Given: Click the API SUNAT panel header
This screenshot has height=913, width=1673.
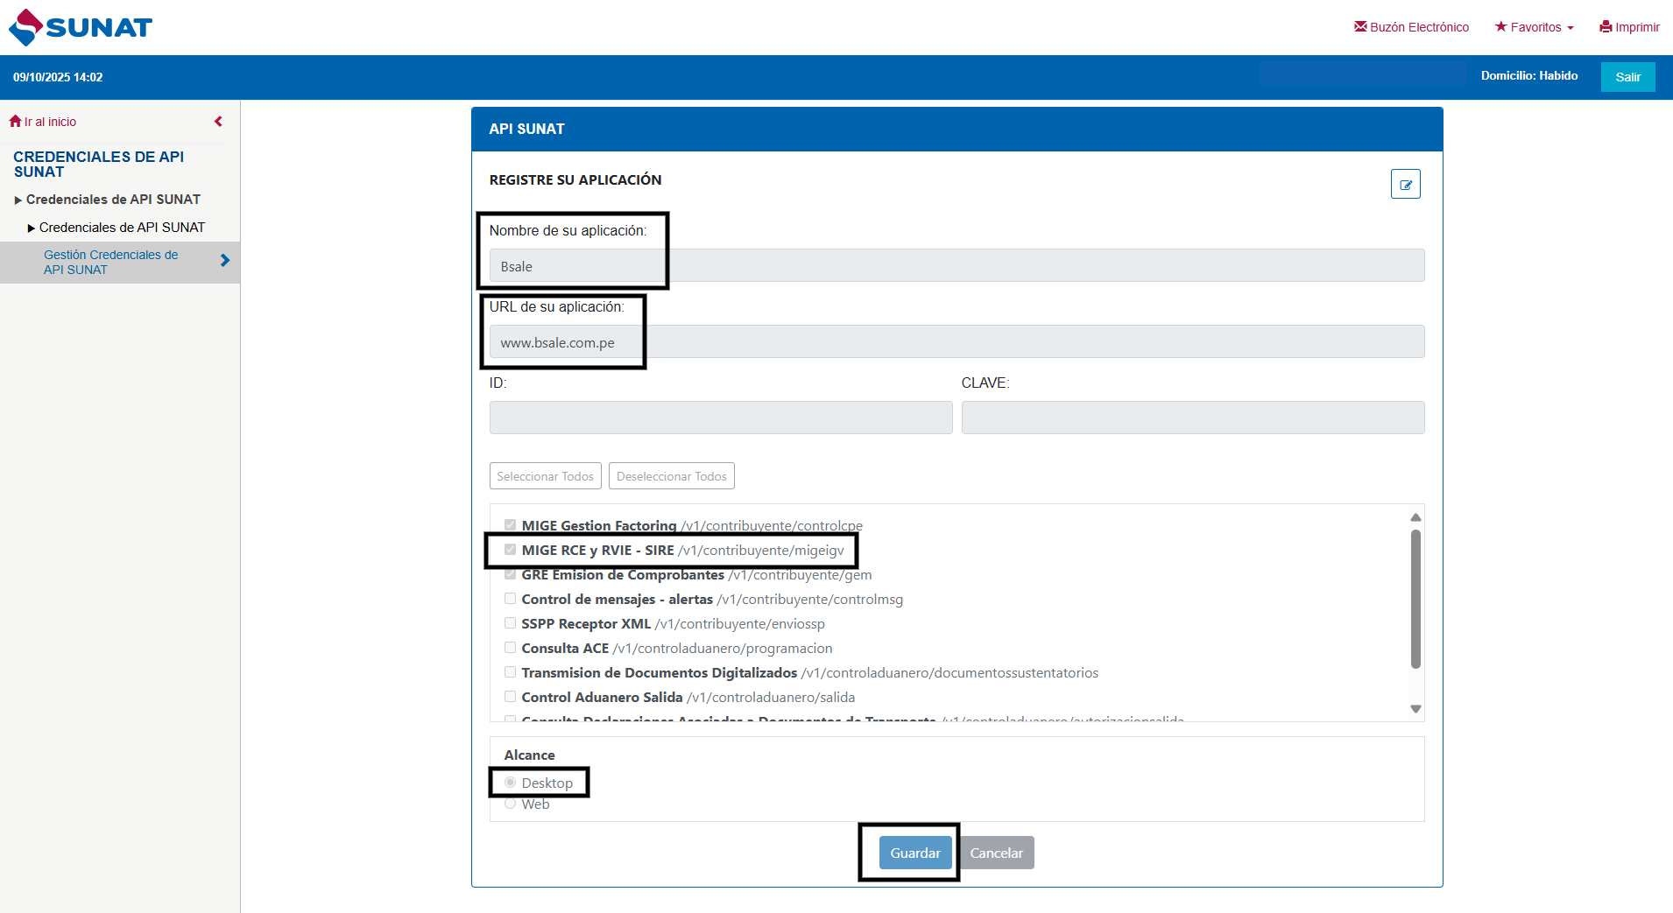Looking at the screenshot, I should click(957, 129).
